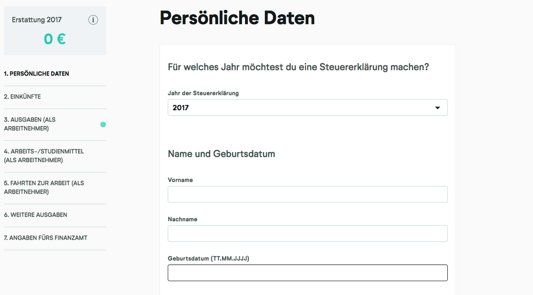Image resolution: width=533 pixels, height=295 pixels.
Task: Open the Jahr der Steuererklärung combo box showing 2017
Action: click(x=308, y=108)
